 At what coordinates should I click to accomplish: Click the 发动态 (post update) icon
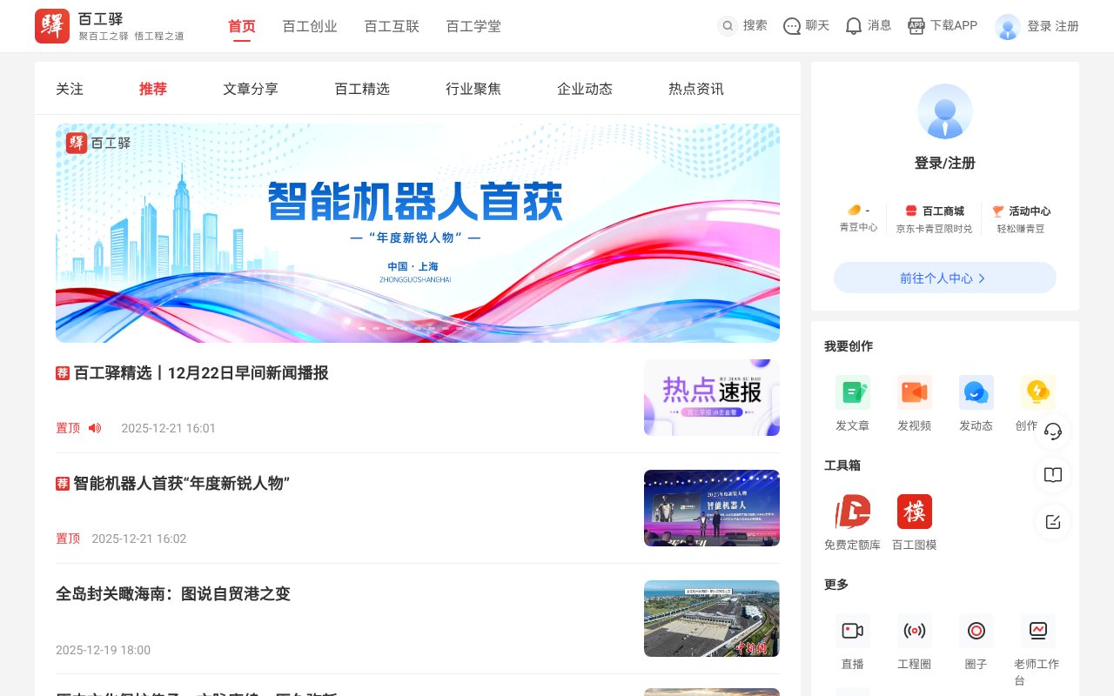point(976,392)
